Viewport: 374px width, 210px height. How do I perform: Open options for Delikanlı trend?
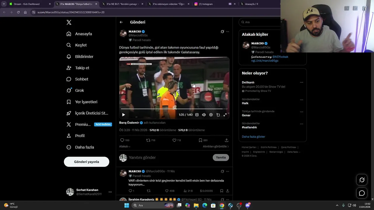(302, 83)
